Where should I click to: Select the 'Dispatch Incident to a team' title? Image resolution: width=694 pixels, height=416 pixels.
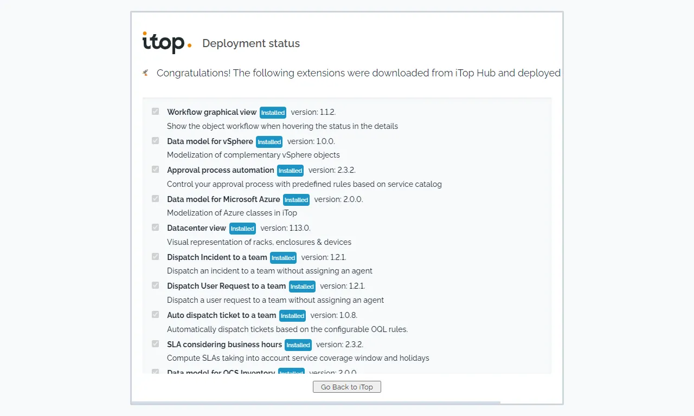(217, 257)
